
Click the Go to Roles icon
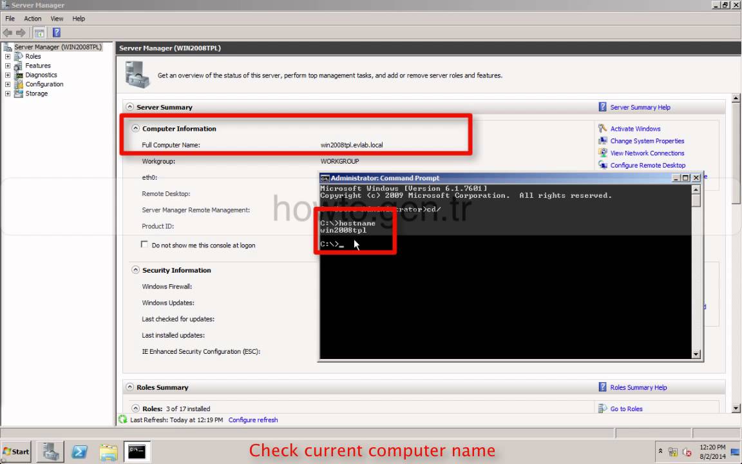tap(602, 408)
